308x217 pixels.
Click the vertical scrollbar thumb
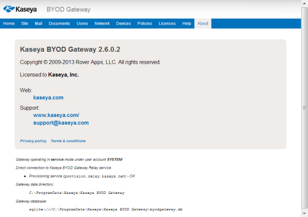[304, 108]
